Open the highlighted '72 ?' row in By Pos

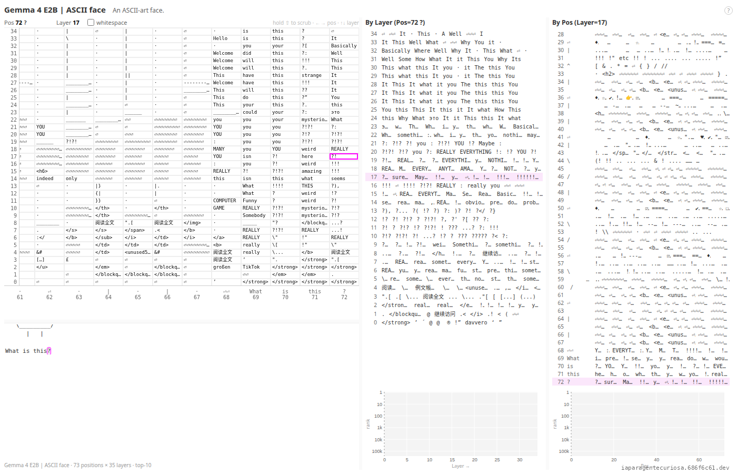tap(641, 382)
